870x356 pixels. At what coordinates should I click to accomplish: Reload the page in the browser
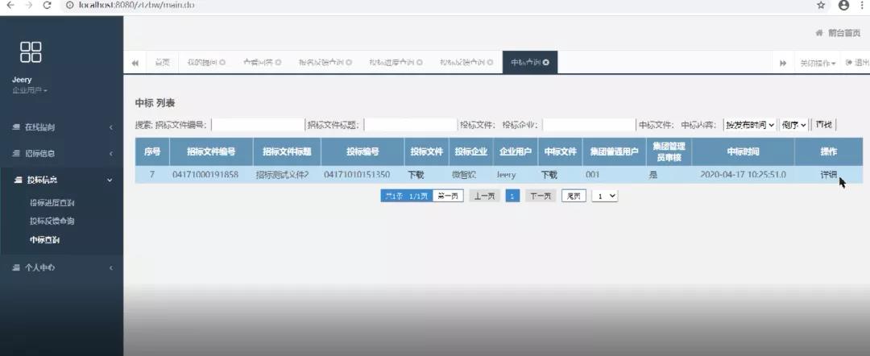tap(47, 5)
